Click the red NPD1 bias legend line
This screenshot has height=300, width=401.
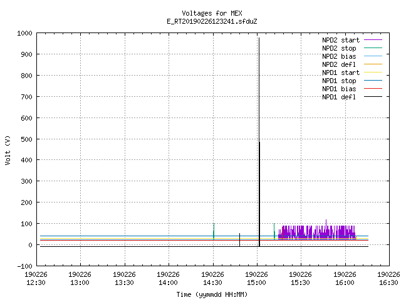click(x=373, y=89)
